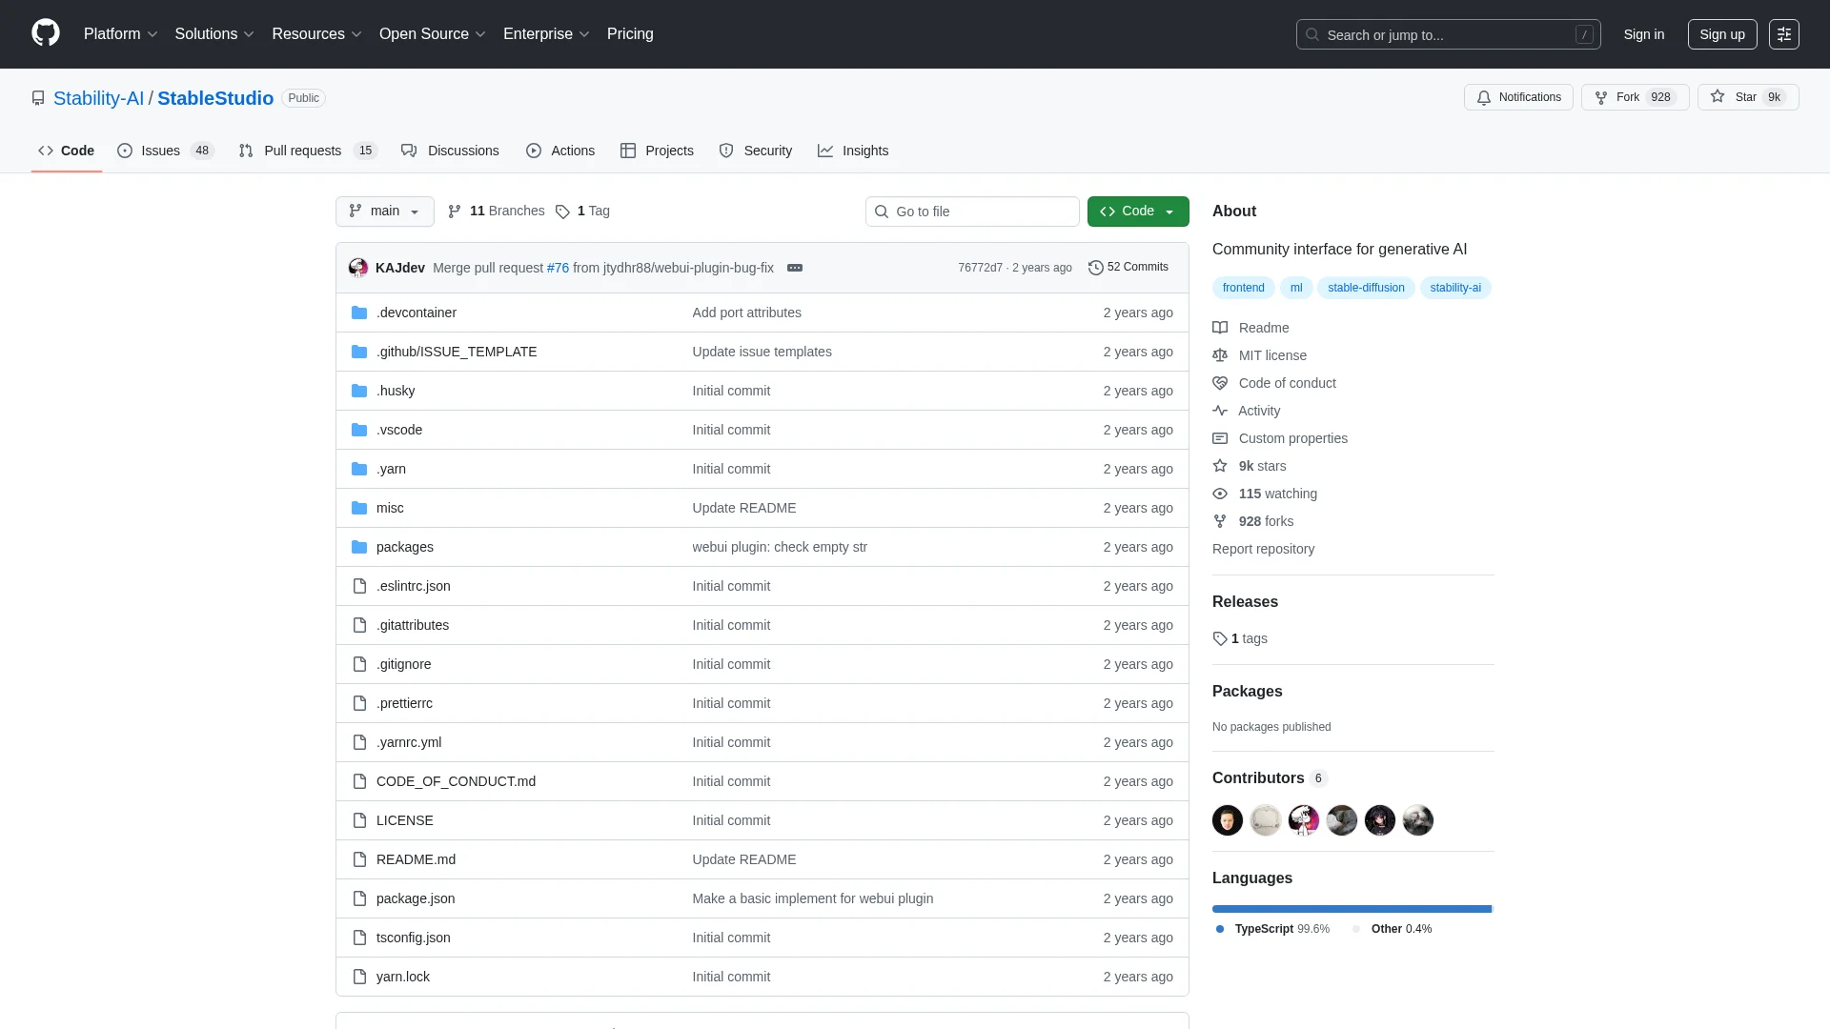Open the main branch dropdown
The height and width of the screenshot is (1029, 1830).
coord(384,211)
